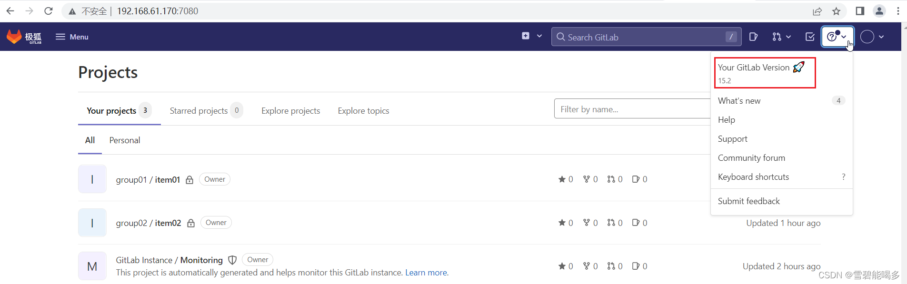Open the issues icon in navbar
Screen dimensions: 907x284
pos(753,37)
